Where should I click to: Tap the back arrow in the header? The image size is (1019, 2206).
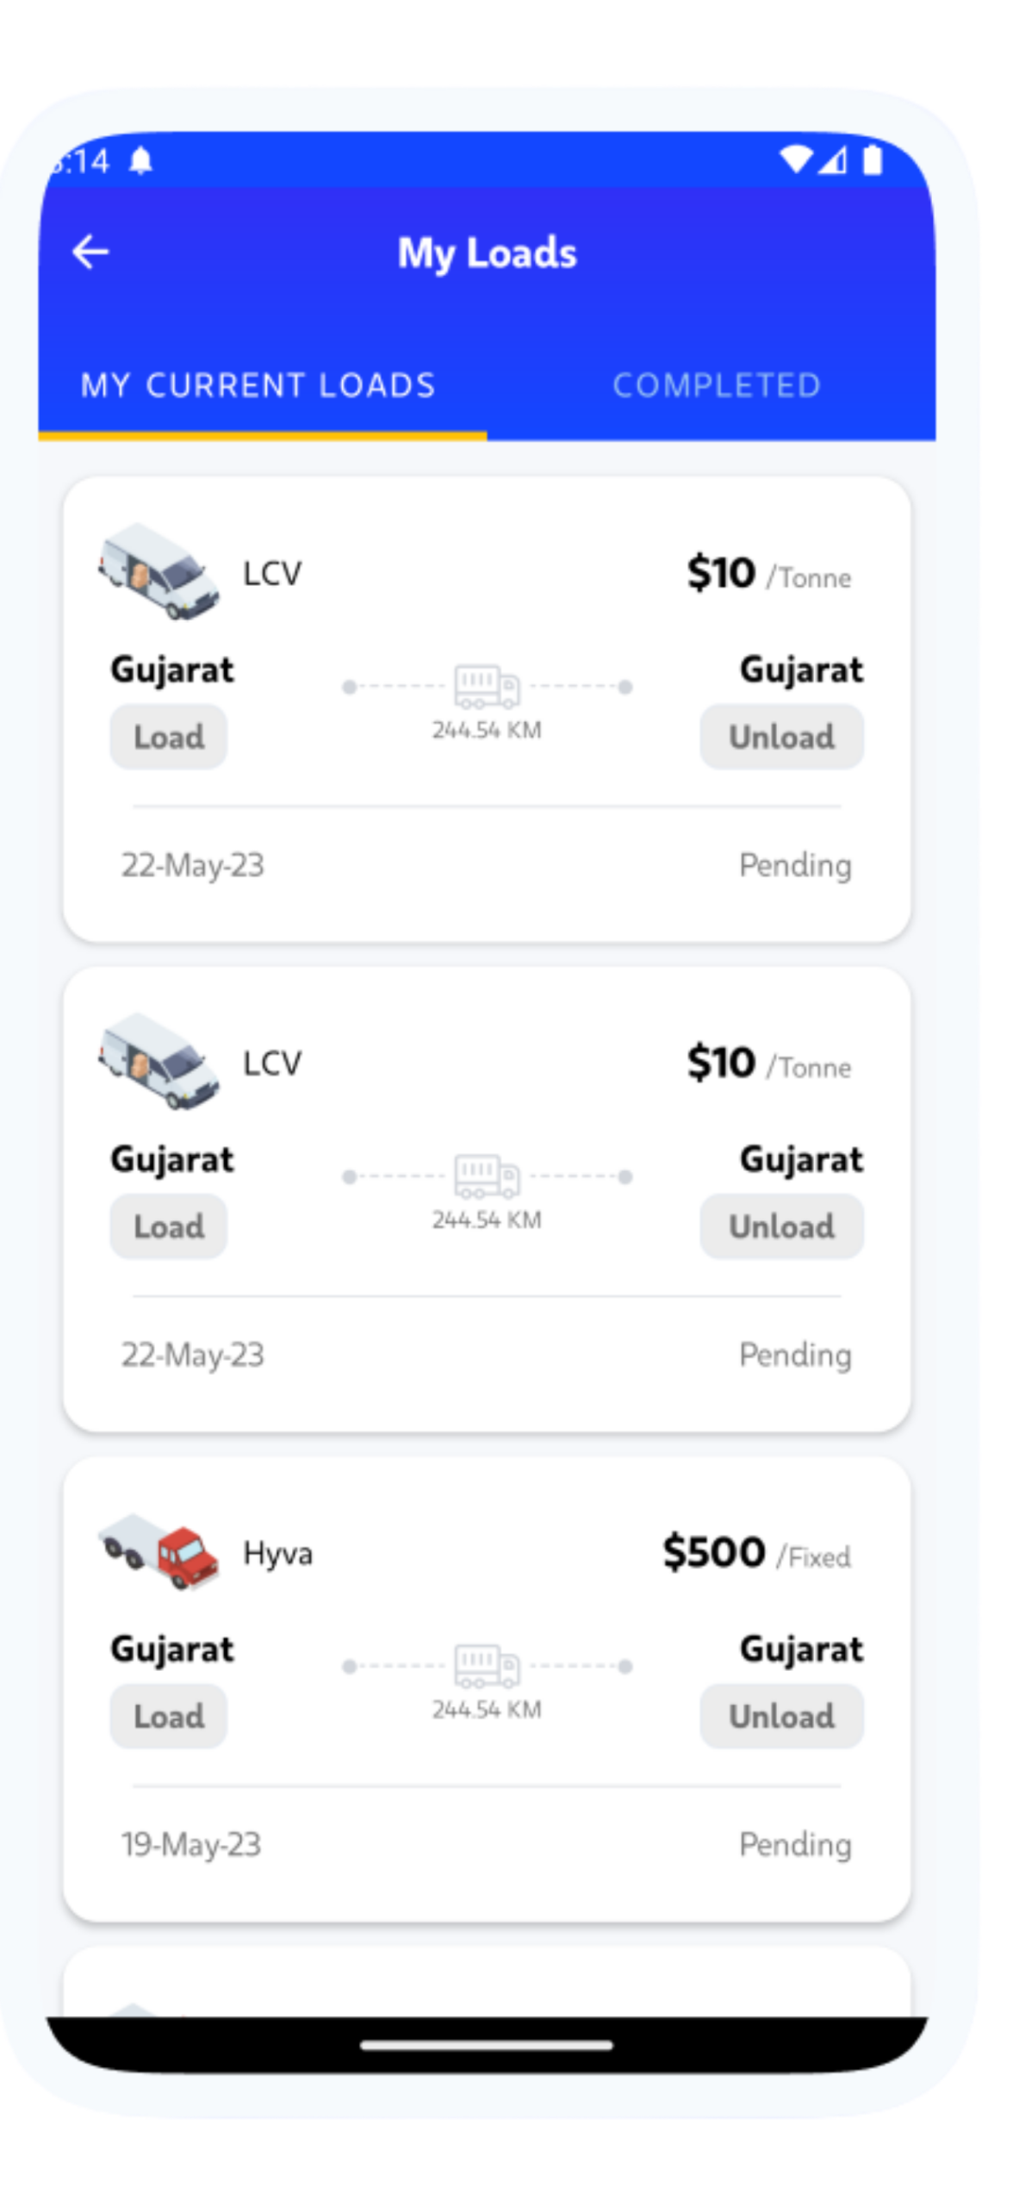[x=90, y=252]
